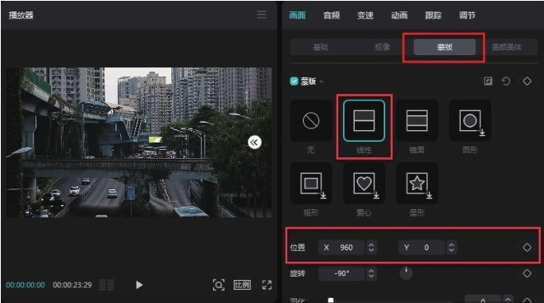Choose the 镜面 mirror mask icon
The width and height of the screenshot is (544, 303).
[416, 120]
